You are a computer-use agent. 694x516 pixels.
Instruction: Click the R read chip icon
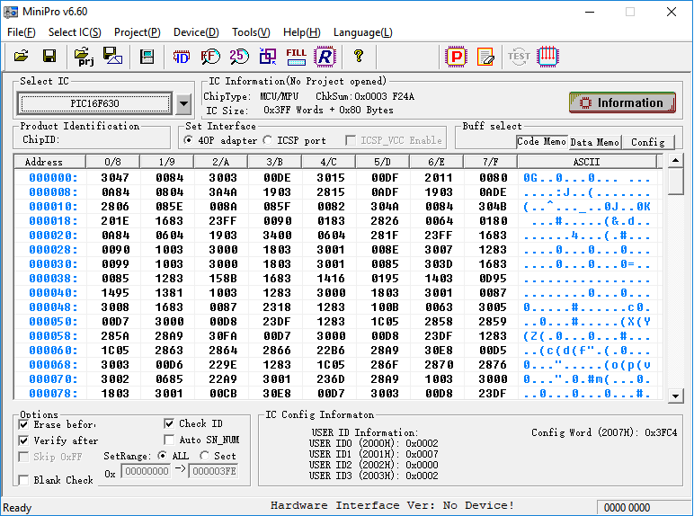tap(324, 57)
